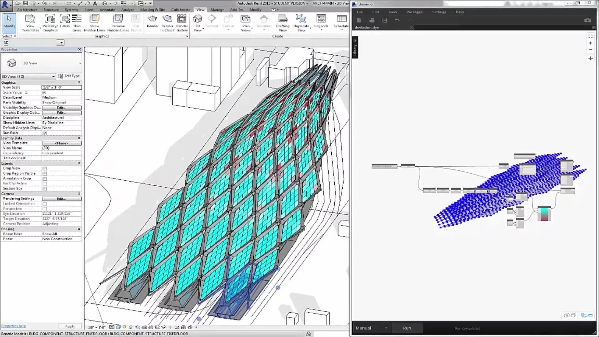Switch to the Massing & Site tab
This screenshot has width=599, height=337.
click(x=153, y=10)
